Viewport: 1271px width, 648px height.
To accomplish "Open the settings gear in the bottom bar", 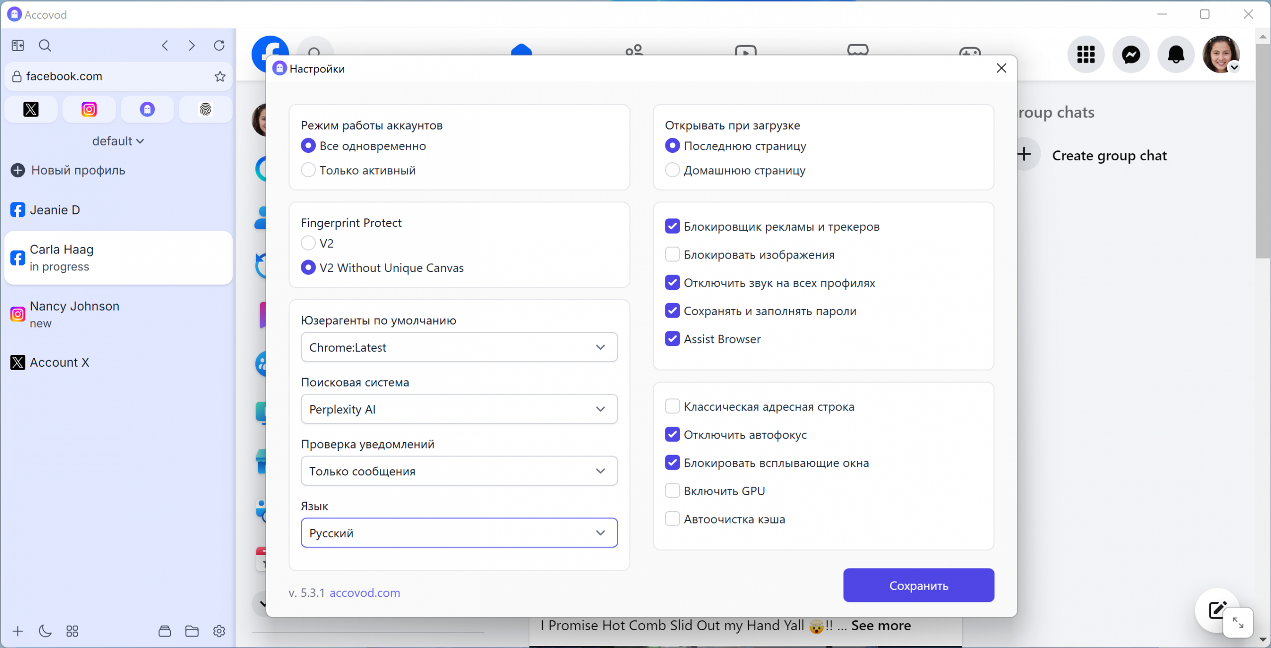I will click(219, 631).
